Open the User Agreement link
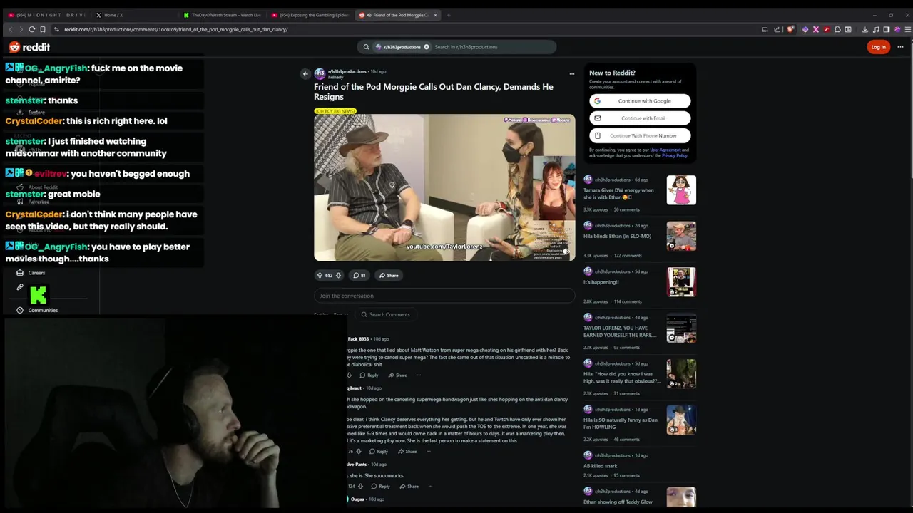Image resolution: width=913 pixels, height=513 pixels. point(665,150)
